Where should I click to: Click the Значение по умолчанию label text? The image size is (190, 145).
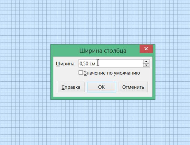coord(112,73)
